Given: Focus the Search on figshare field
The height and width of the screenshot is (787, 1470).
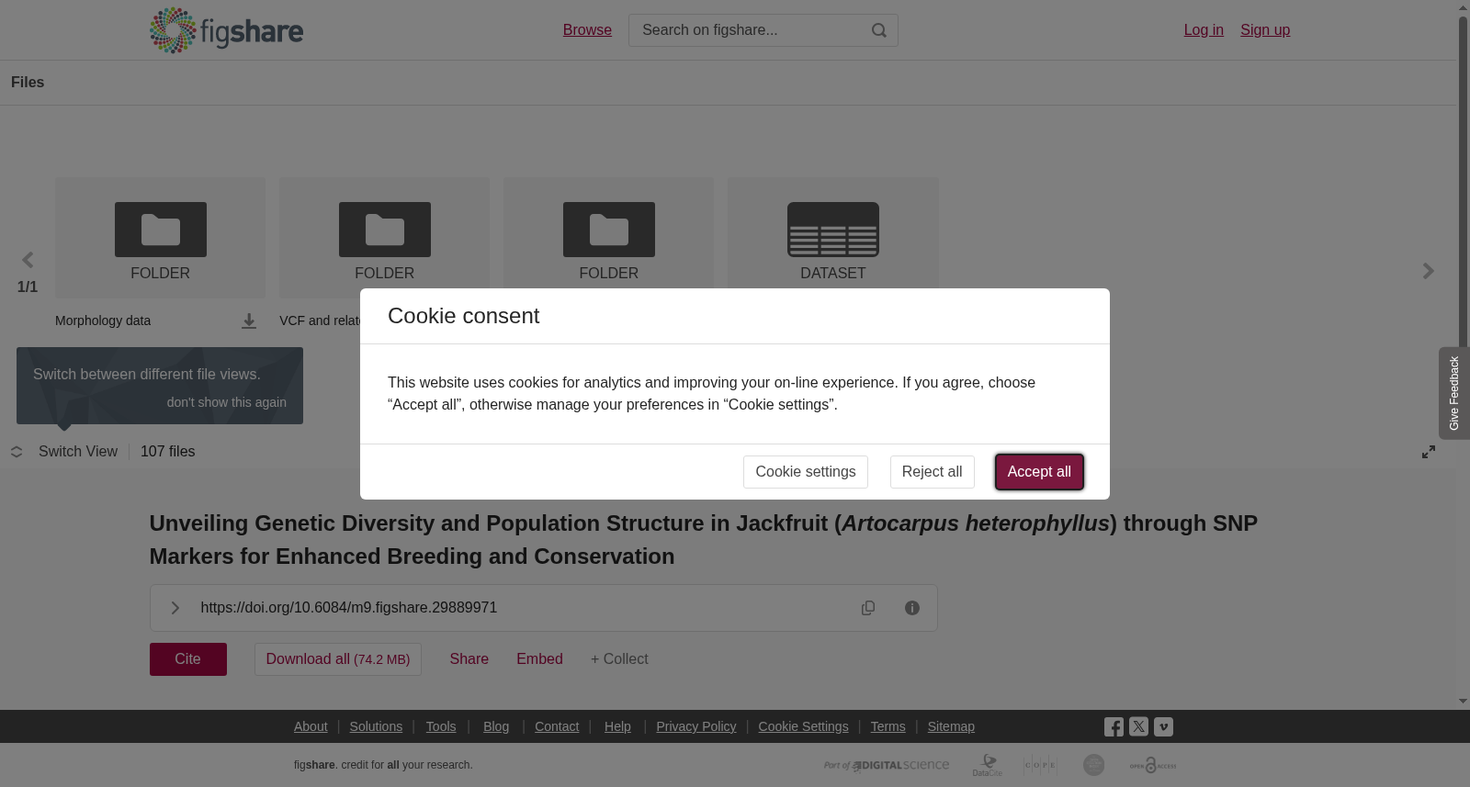Looking at the screenshot, I should click(763, 30).
